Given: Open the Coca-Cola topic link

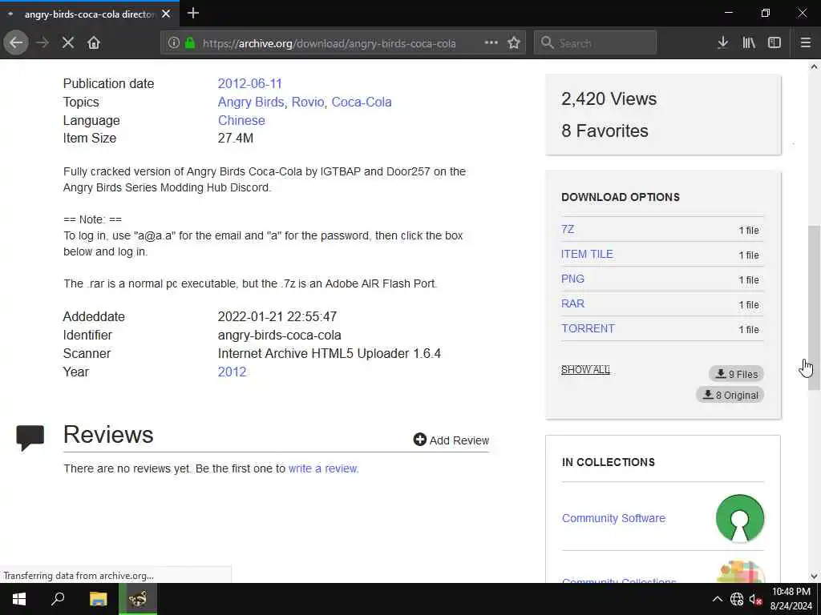Looking at the screenshot, I should tap(362, 102).
